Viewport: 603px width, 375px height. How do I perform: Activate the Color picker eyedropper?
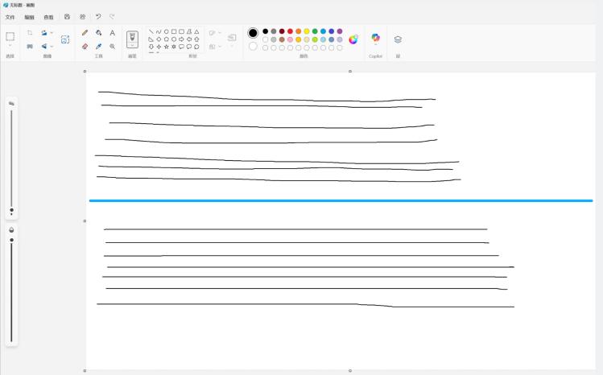(98, 47)
